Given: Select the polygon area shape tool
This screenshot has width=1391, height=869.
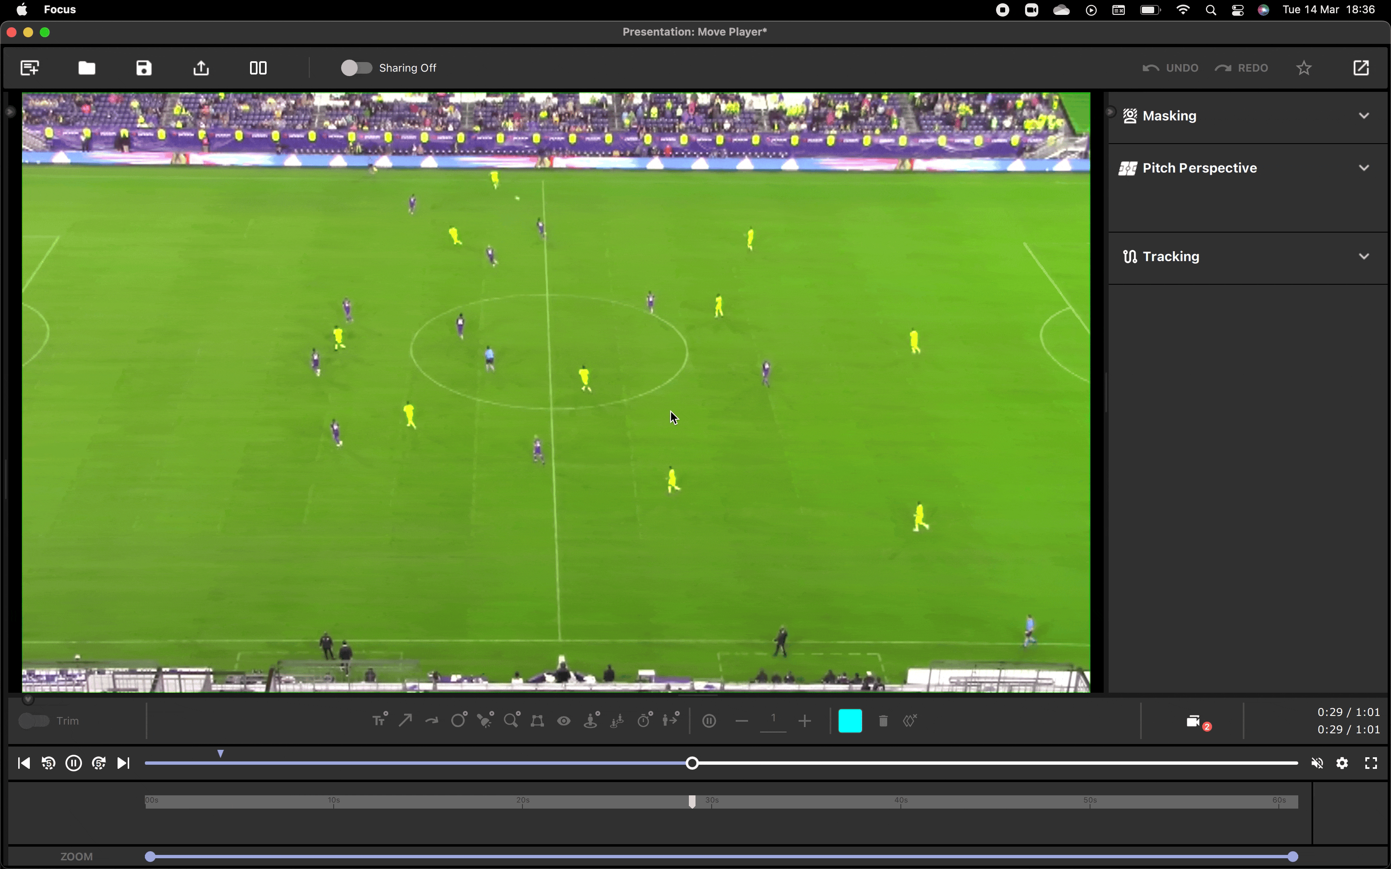Looking at the screenshot, I should (x=537, y=721).
